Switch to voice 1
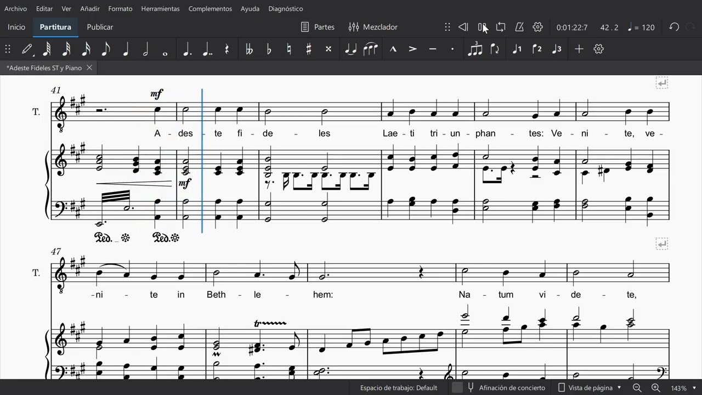Screen dimensions: 702x395 click(517, 49)
